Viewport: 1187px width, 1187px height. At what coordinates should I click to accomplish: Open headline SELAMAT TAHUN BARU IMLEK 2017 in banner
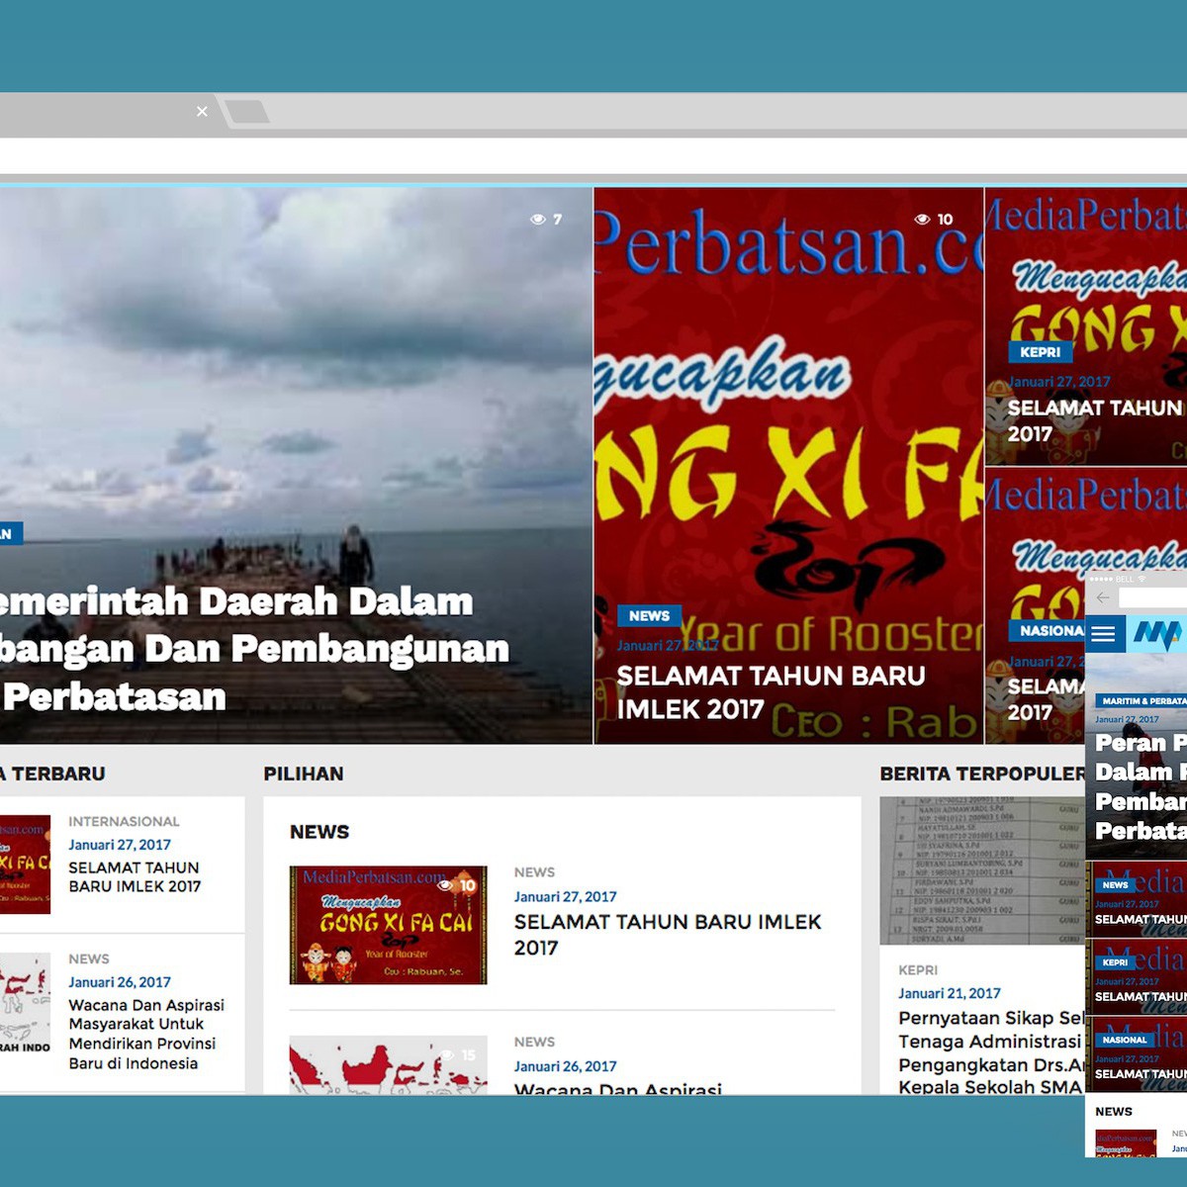tap(771, 691)
